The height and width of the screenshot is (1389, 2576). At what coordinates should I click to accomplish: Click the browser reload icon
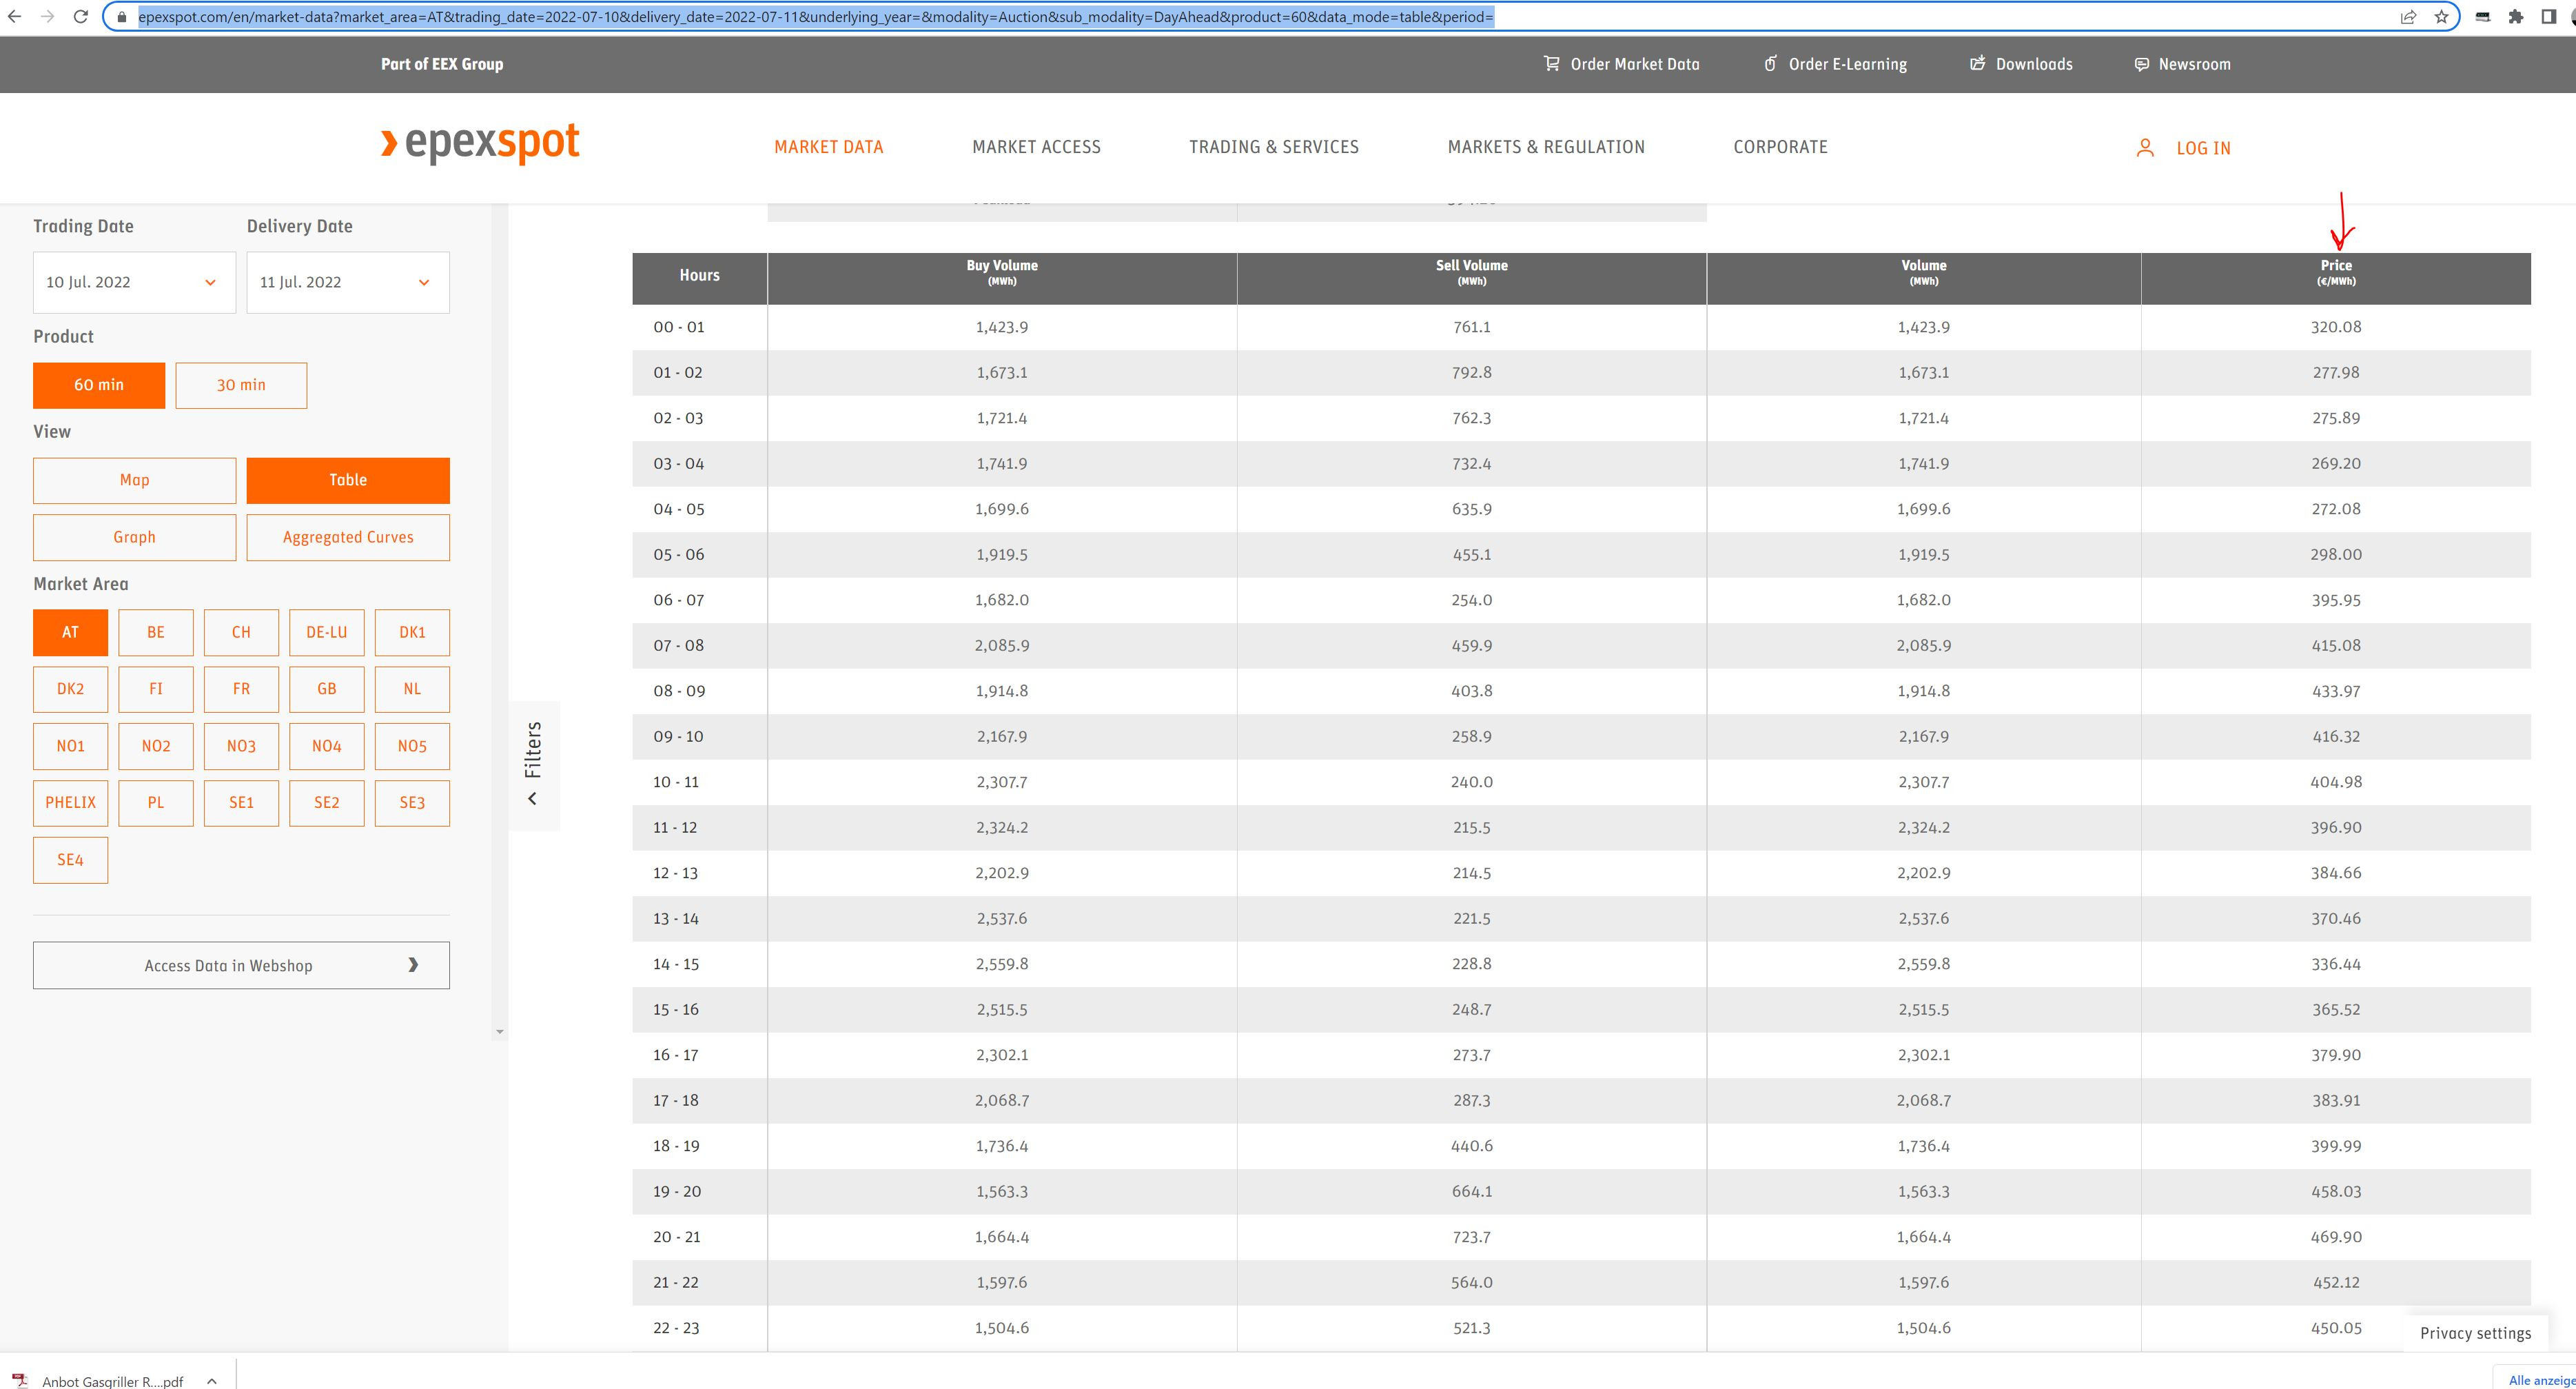(80, 17)
